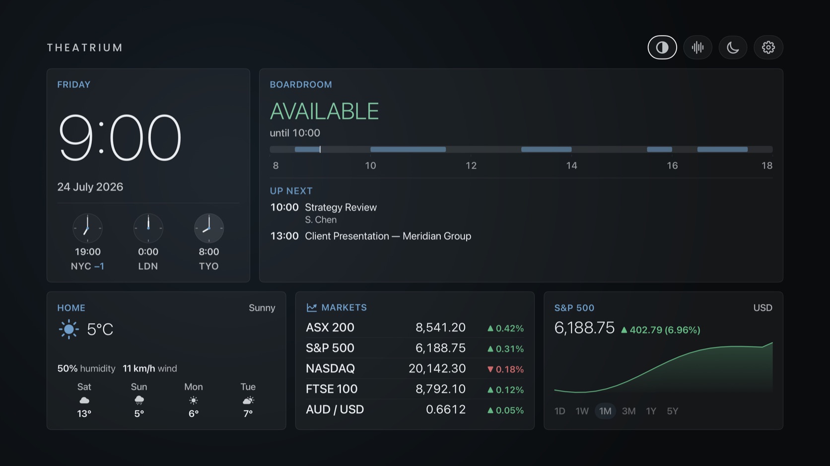Click the LDN analog clock

(148, 228)
